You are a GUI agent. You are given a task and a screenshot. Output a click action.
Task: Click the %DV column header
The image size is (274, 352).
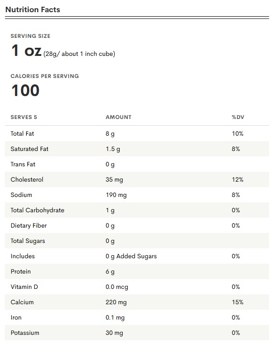point(238,117)
